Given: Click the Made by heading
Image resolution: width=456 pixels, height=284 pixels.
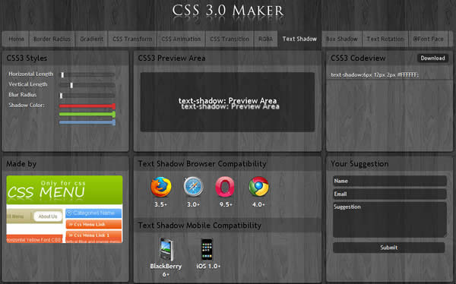Looking at the screenshot, I should coord(21,164).
